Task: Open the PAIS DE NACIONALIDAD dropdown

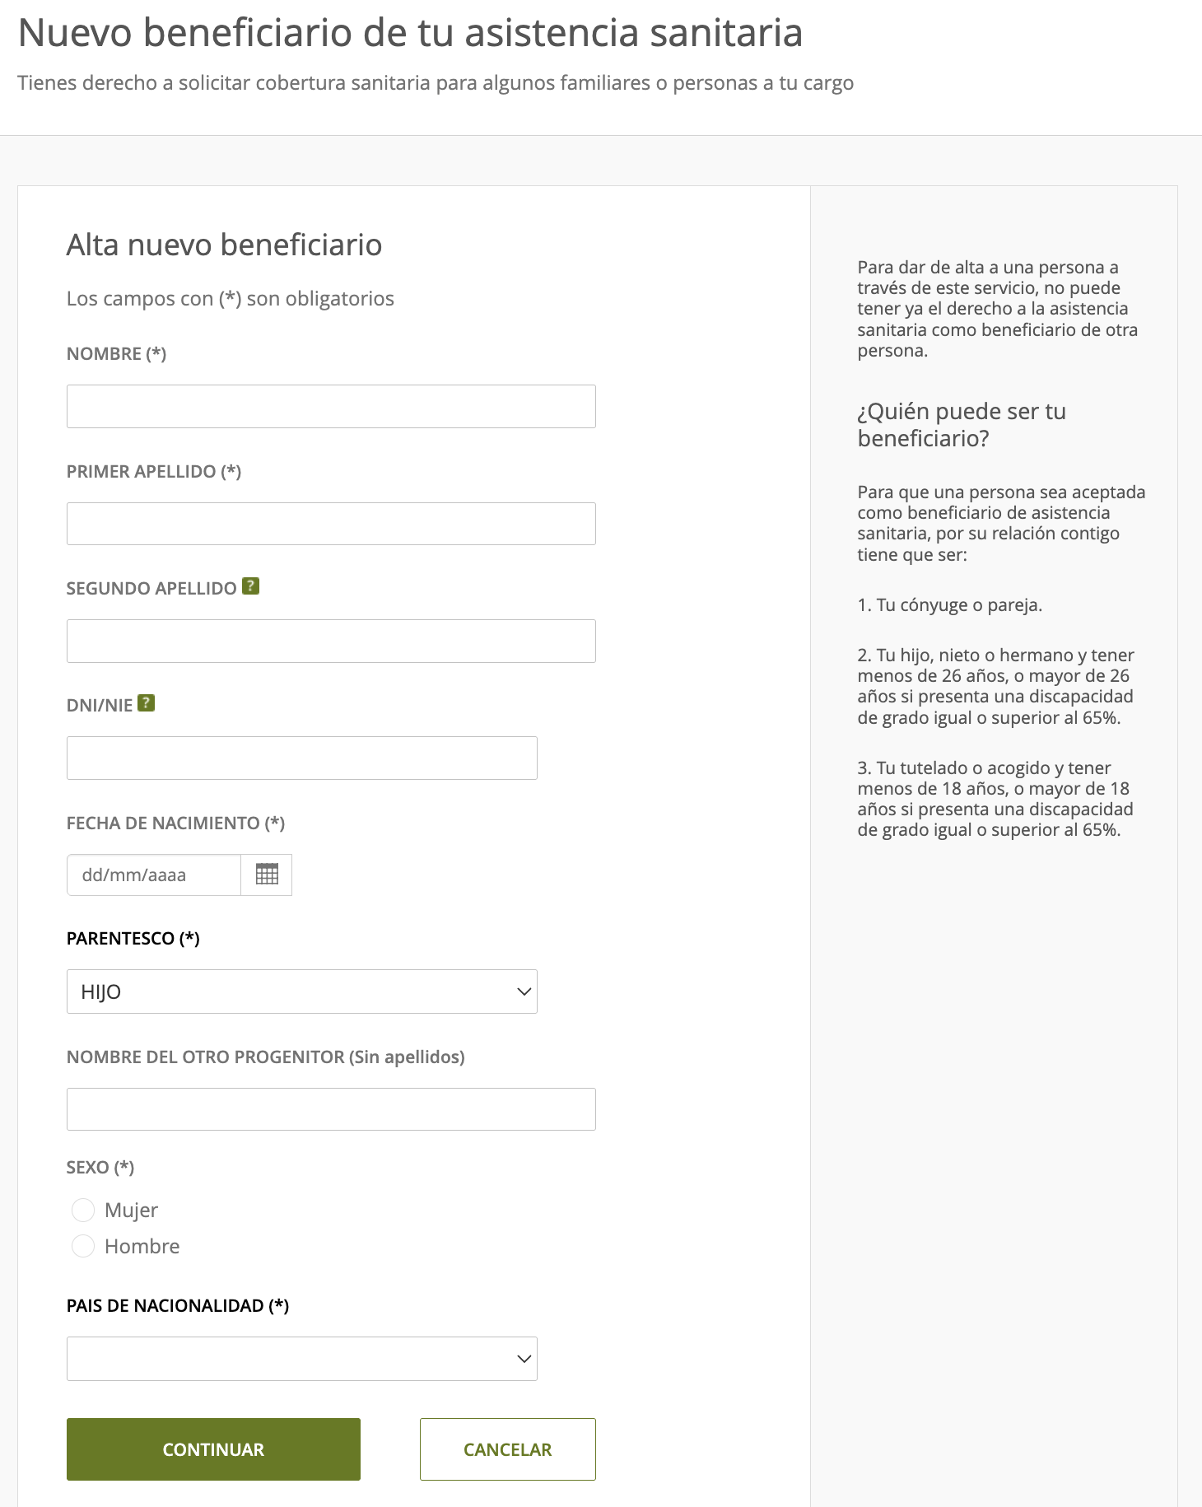Action: click(x=301, y=1358)
